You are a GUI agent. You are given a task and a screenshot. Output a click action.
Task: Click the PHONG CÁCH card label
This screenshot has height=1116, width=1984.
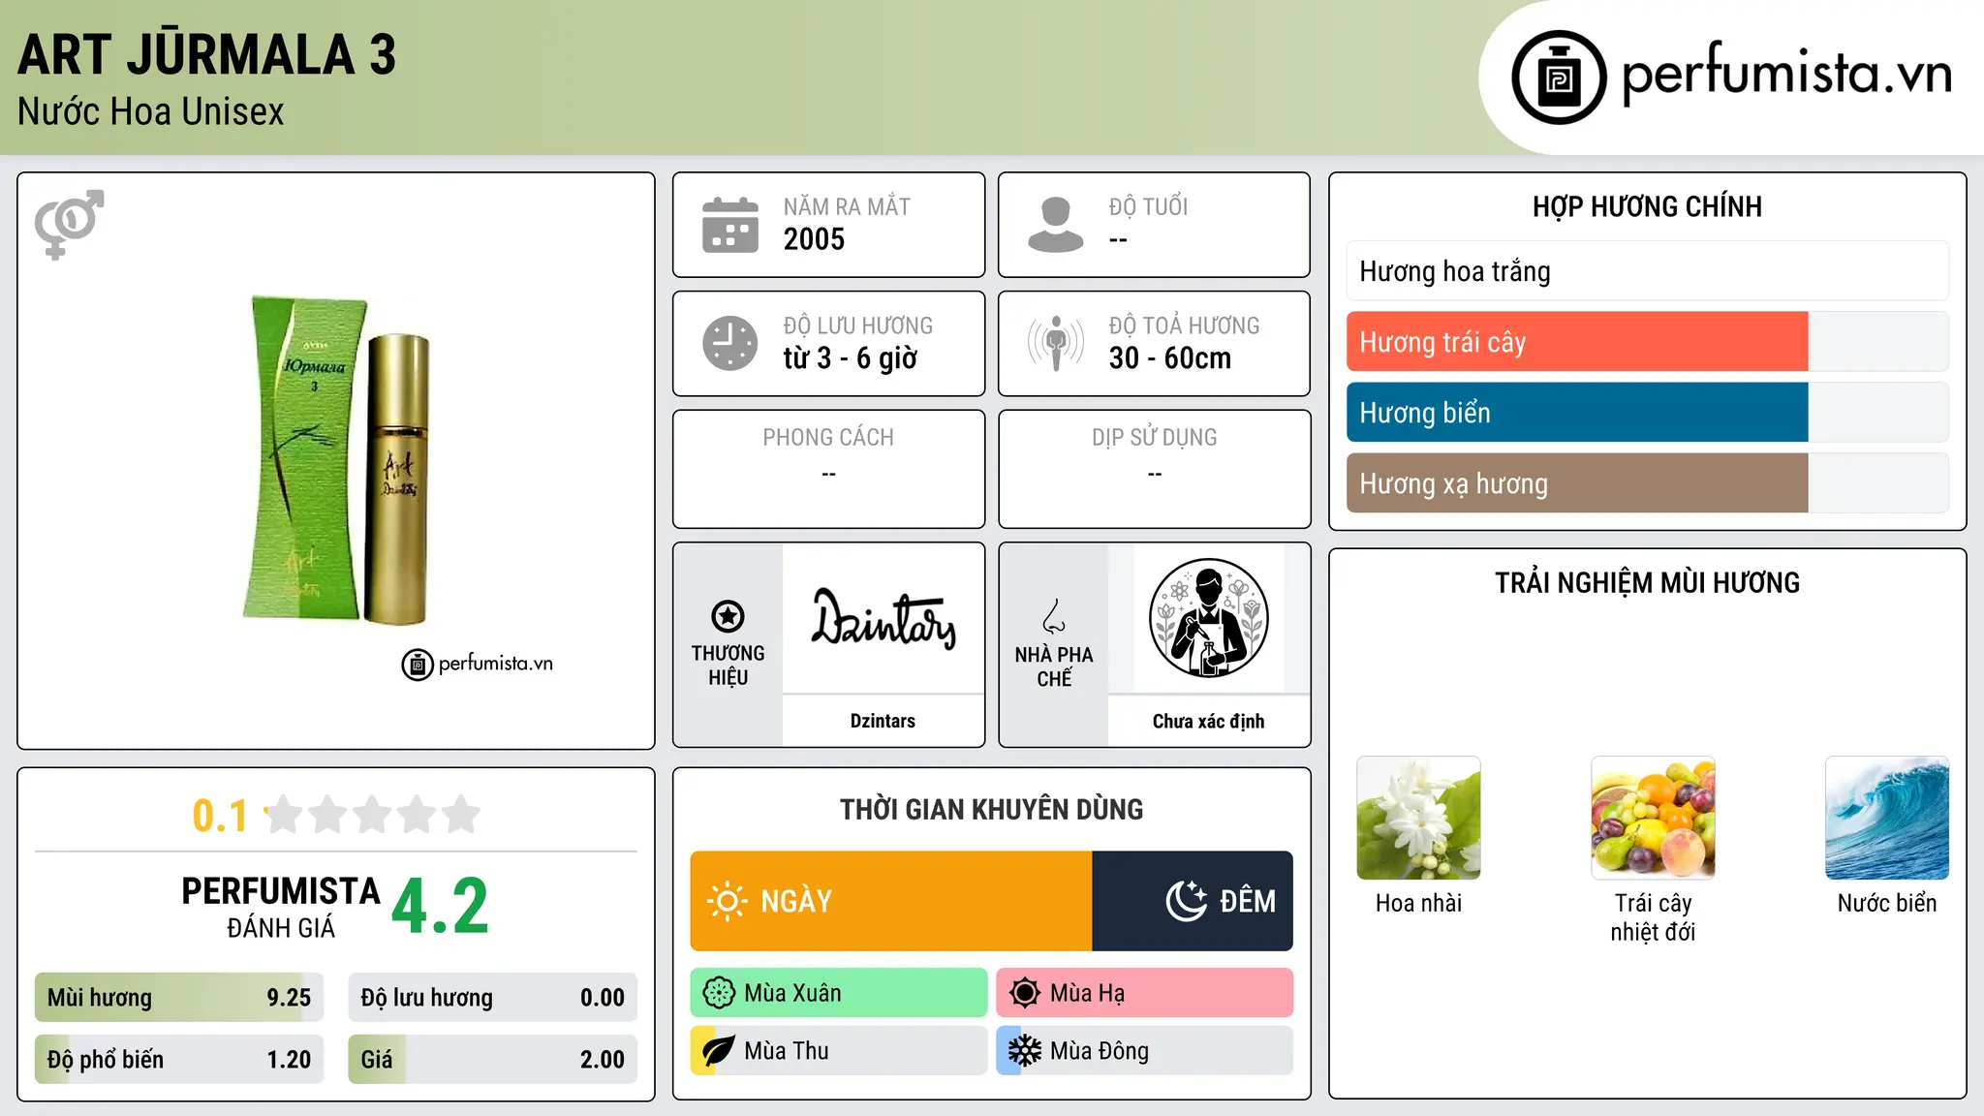tap(828, 438)
